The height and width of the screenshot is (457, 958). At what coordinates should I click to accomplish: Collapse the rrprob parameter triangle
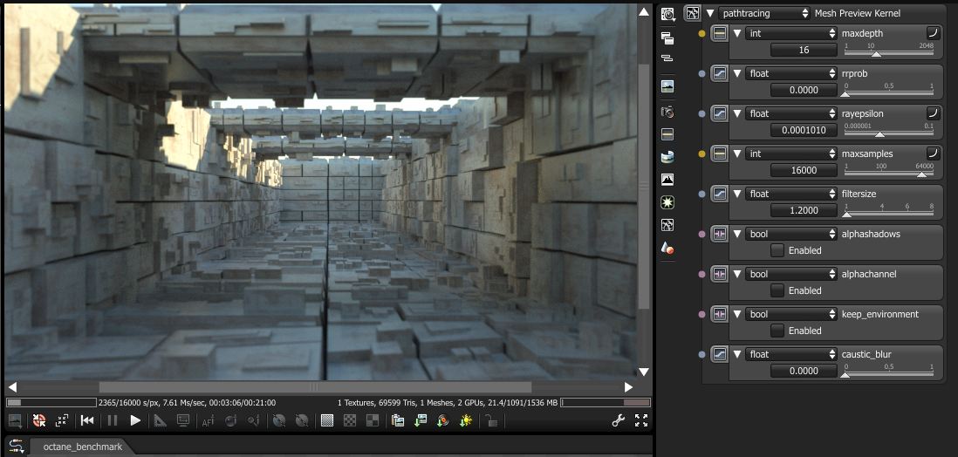point(737,73)
